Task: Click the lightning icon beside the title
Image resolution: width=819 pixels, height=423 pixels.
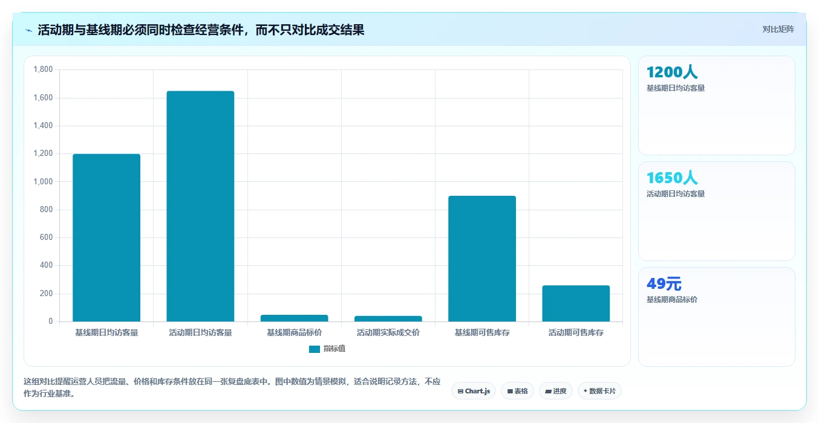Action: 28,30
